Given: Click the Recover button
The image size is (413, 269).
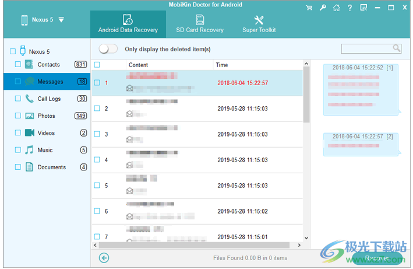Looking at the screenshot, I should [x=377, y=258].
